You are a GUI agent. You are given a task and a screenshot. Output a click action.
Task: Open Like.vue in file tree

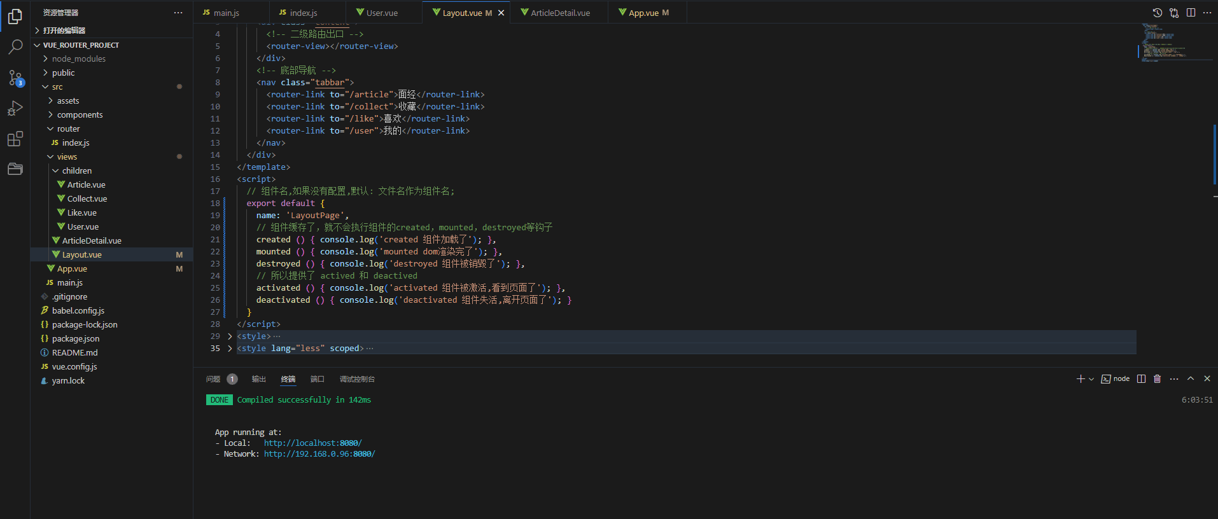[x=112, y=212]
